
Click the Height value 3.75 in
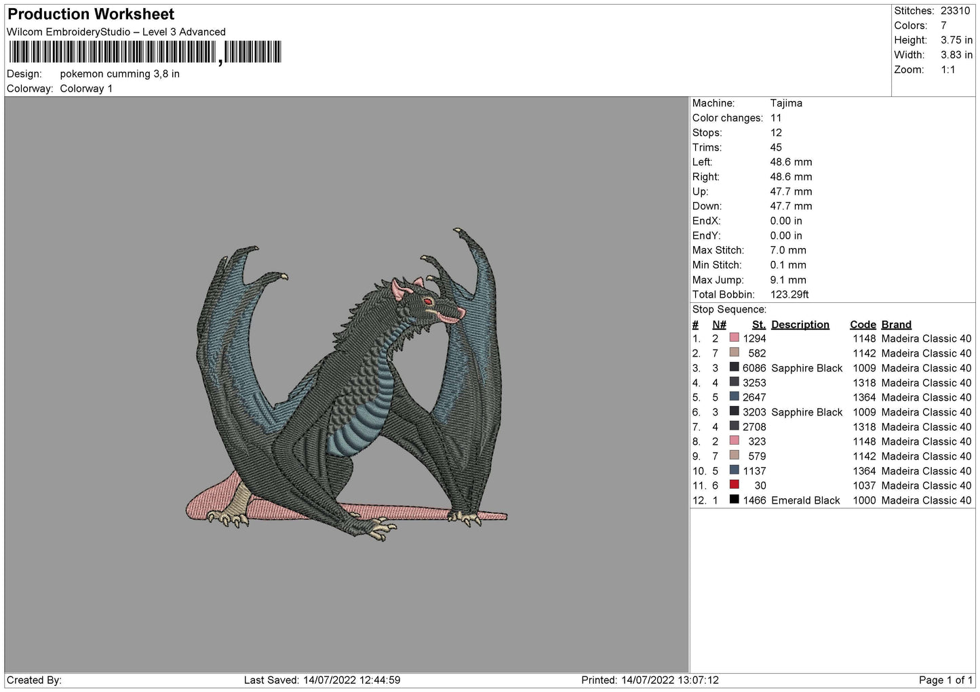coord(956,41)
